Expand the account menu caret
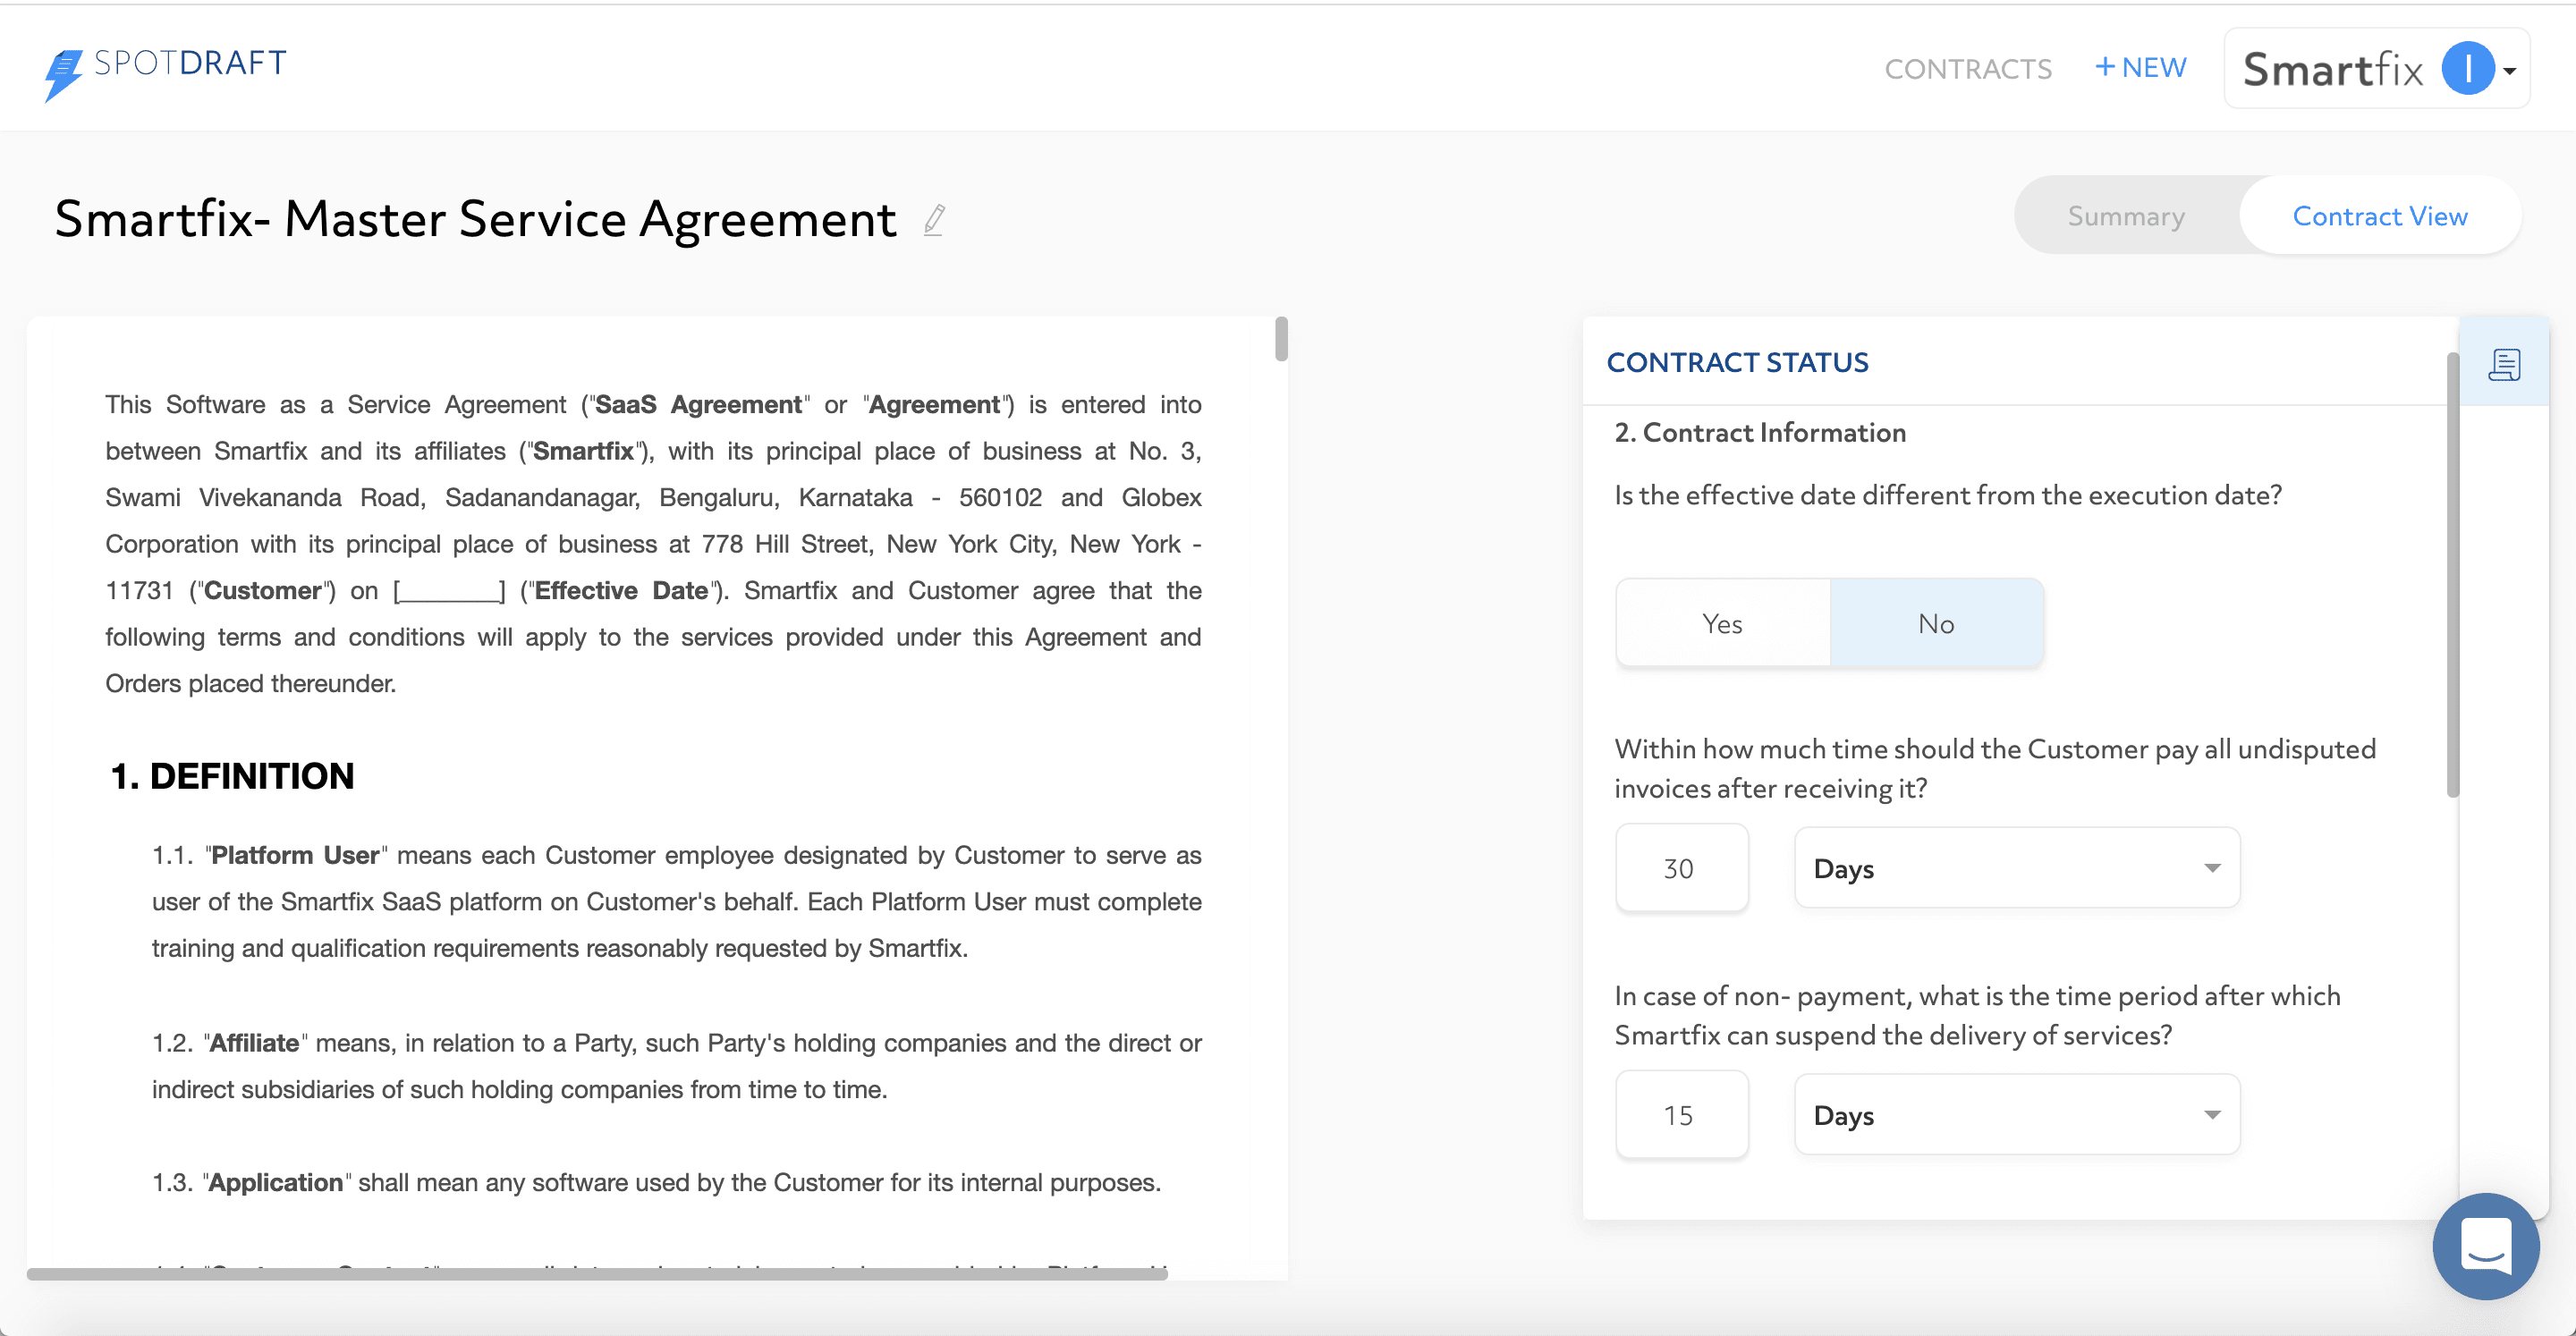 click(x=2510, y=71)
